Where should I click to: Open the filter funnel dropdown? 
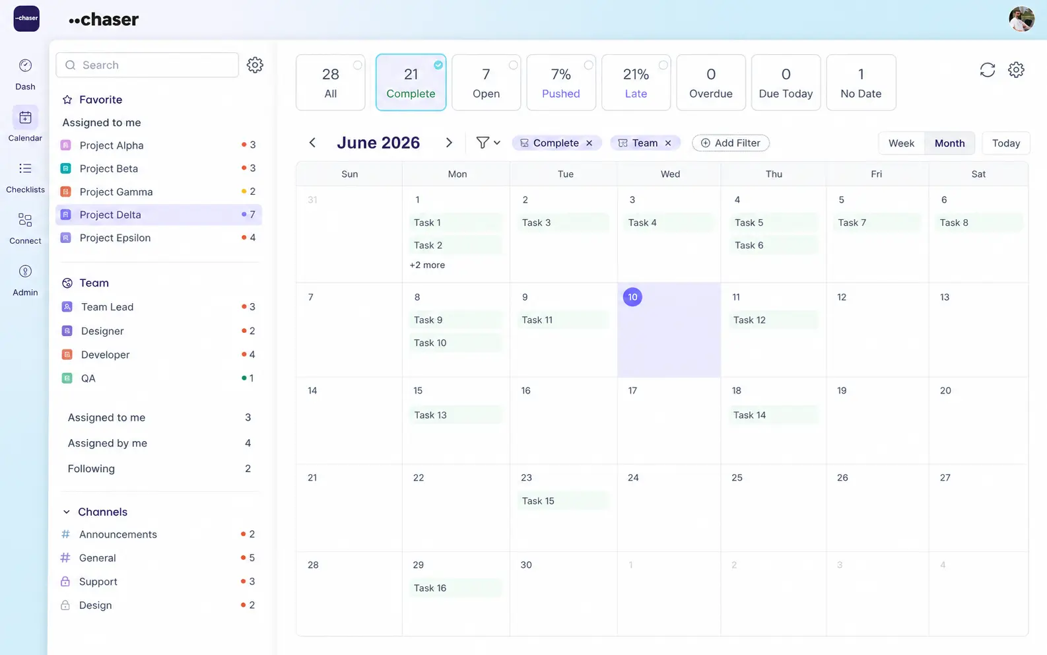tap(489, 143)
